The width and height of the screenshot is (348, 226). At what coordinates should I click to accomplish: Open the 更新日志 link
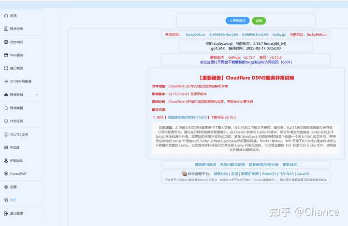(x=290, y=165)
